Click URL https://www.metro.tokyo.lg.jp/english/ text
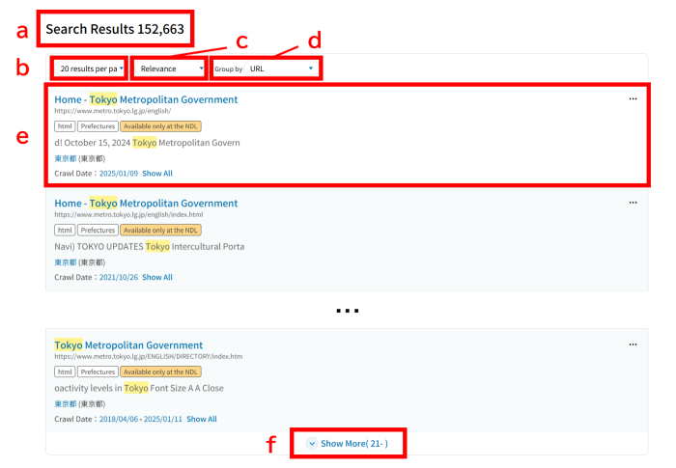This screenshot has width=676, height=468. [x=113, y=111]
